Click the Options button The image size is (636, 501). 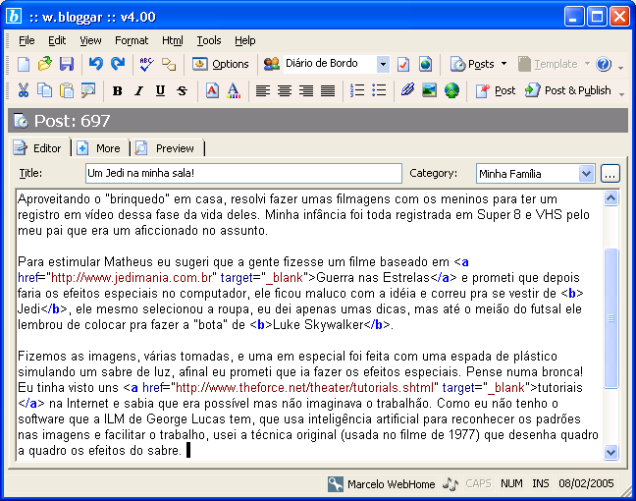[221, 64]
